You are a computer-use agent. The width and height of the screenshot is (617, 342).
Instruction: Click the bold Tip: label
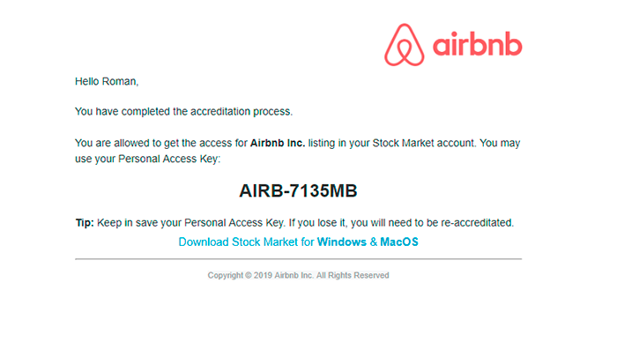pos(85,223)
